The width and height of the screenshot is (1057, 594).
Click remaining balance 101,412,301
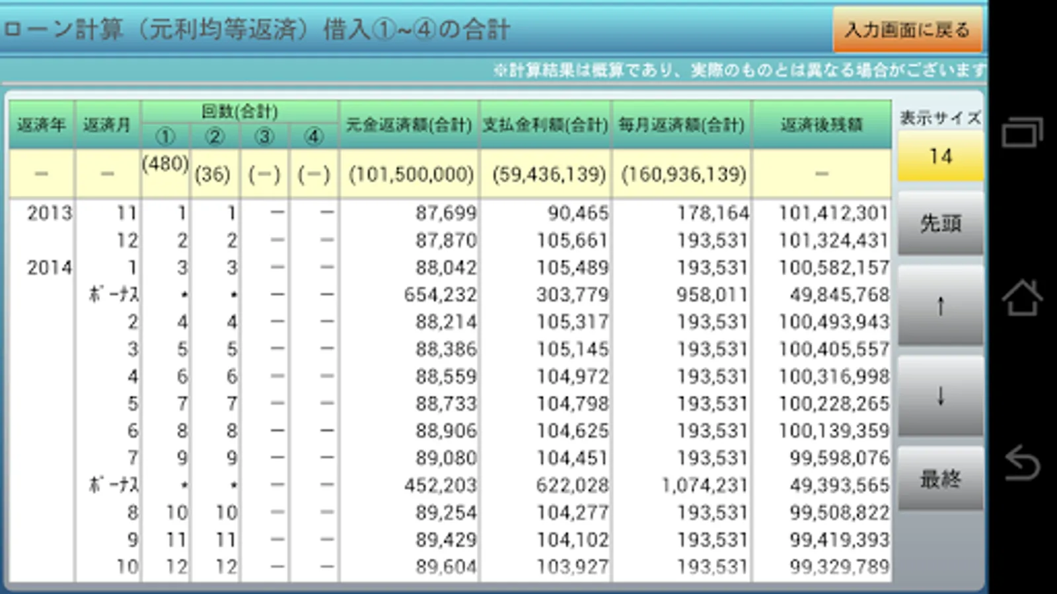click(x=834, y=213)
